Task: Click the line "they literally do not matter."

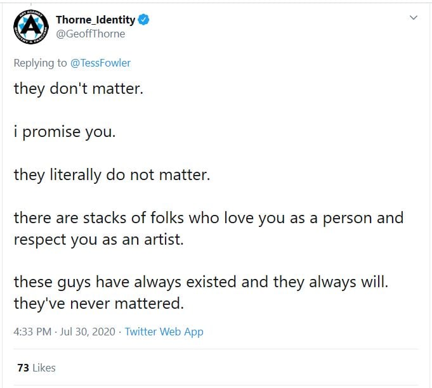Action: (x=112, y=174)
